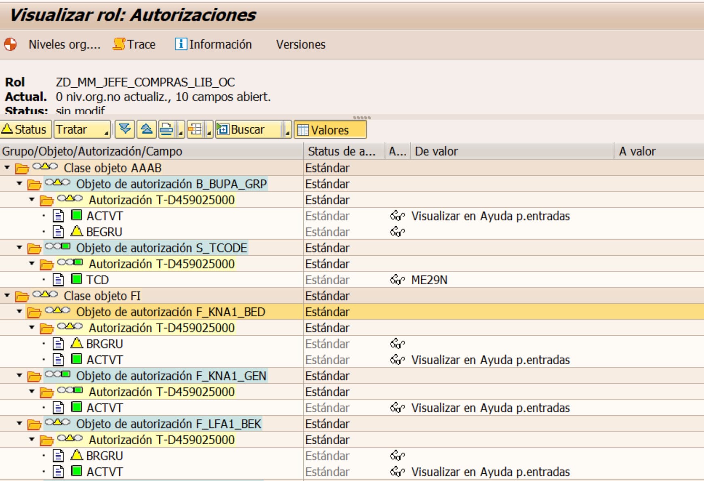Click the Niveles org. toolbar item

point(64,44)
